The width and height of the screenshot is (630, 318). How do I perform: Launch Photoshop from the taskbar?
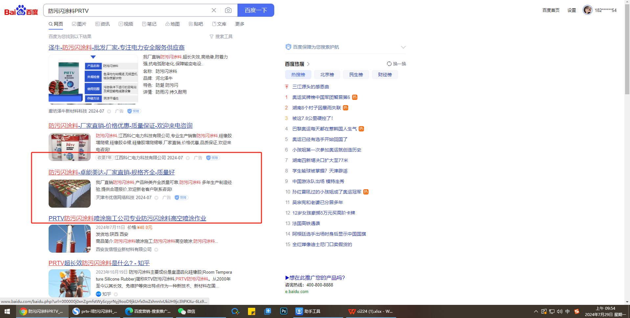(x=283, y=311)
